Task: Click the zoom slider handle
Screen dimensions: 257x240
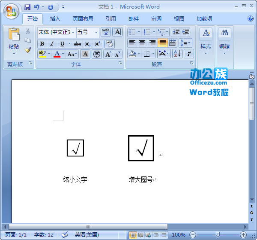Action: [x=218, y=234]
